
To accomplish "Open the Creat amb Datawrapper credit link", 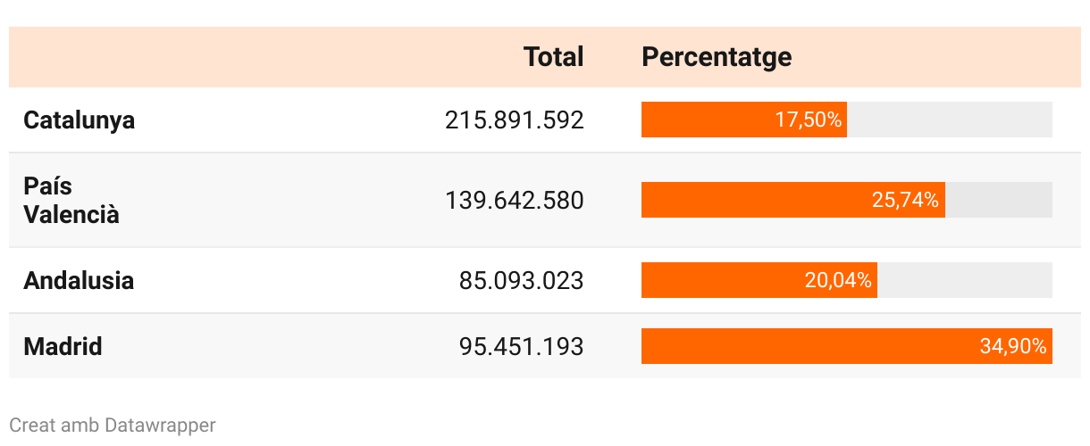I will tap(113, 425).
